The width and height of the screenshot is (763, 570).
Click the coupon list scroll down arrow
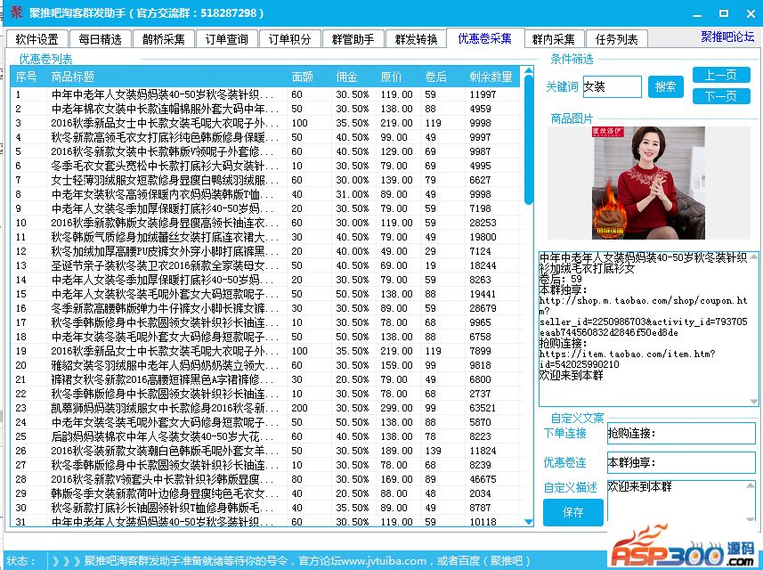[529, 521]
